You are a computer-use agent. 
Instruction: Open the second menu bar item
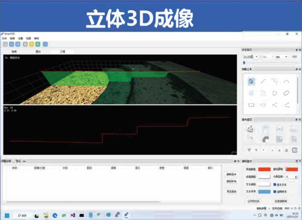tap(12, 38)
